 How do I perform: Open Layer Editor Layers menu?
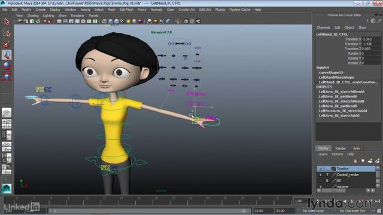tap(323, 154)
